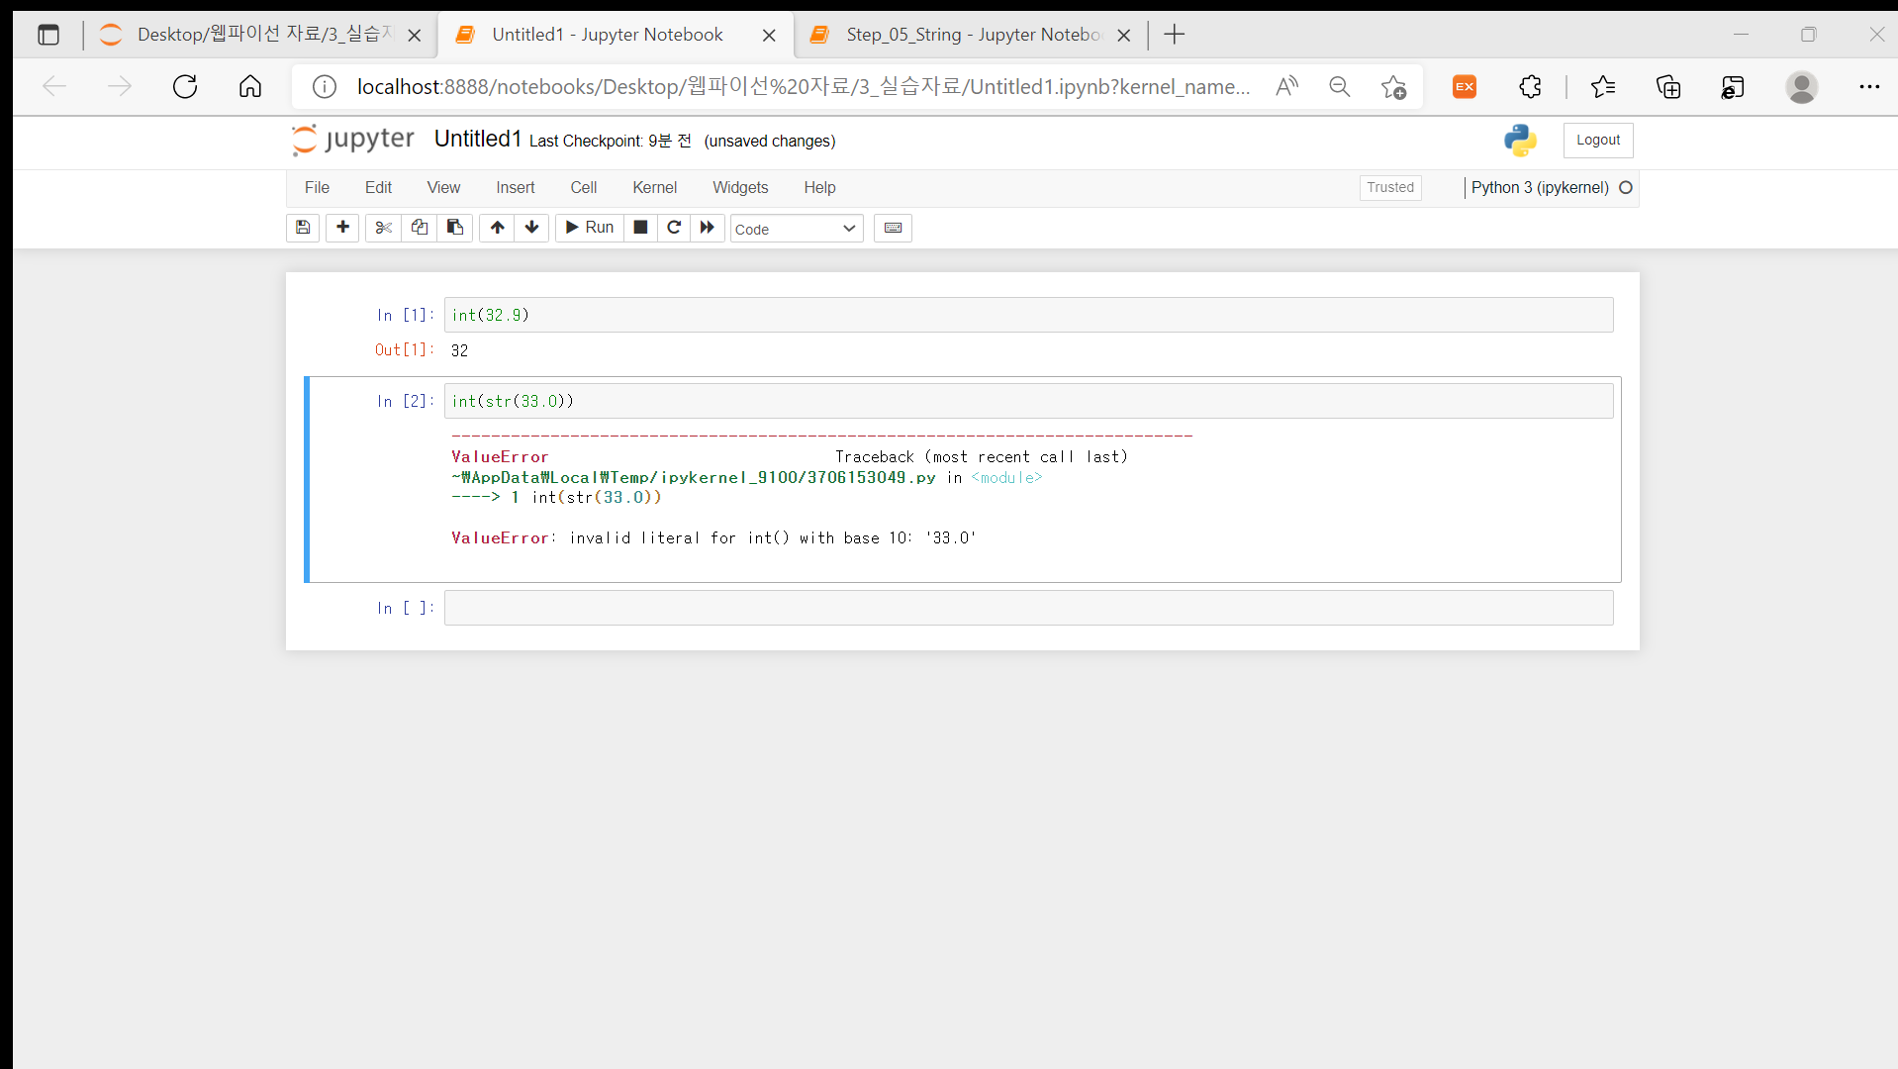
Task: Close the Desktop/웹파이선 자료 browser tab
Action: point(415,36)
